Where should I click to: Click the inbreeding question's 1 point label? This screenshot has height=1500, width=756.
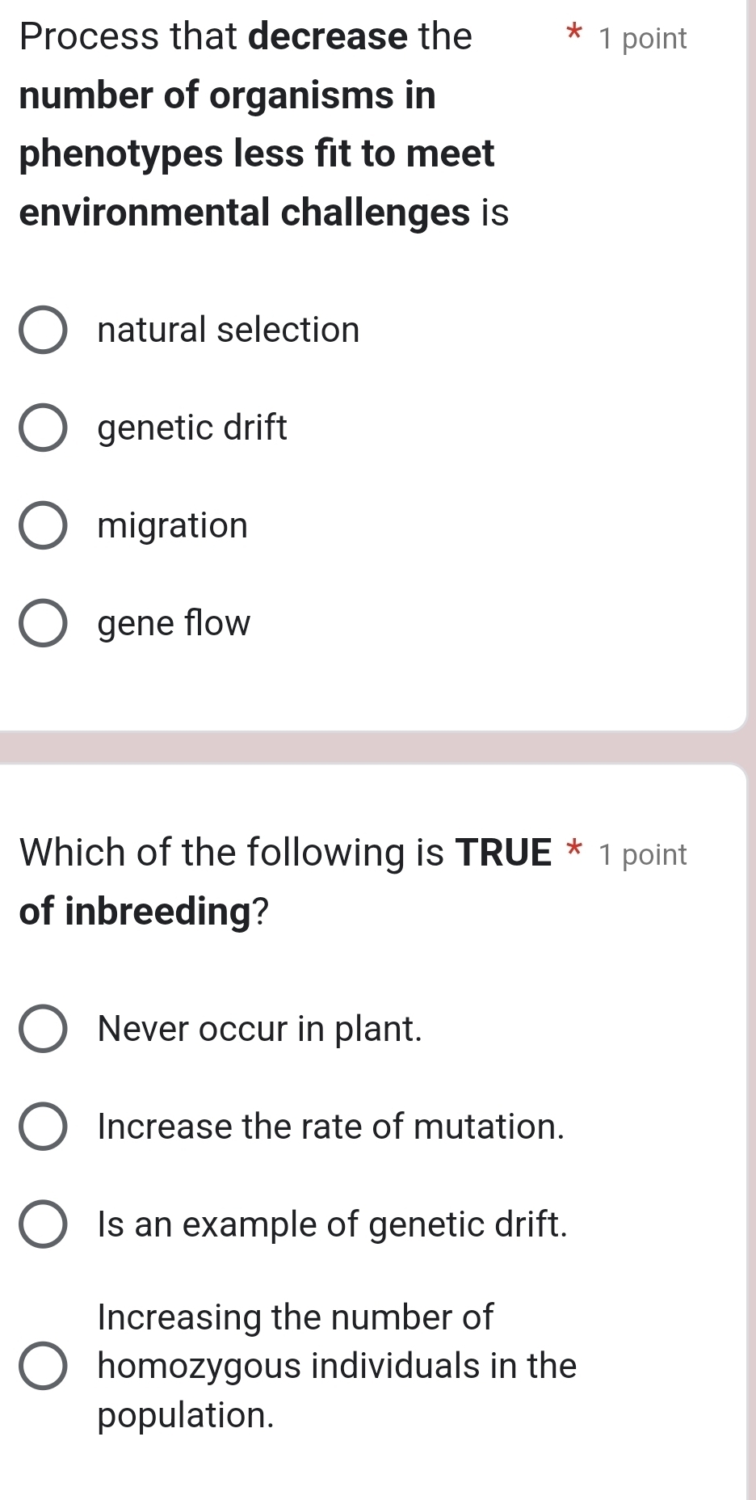pyautogui.click(x=644, y=853)
